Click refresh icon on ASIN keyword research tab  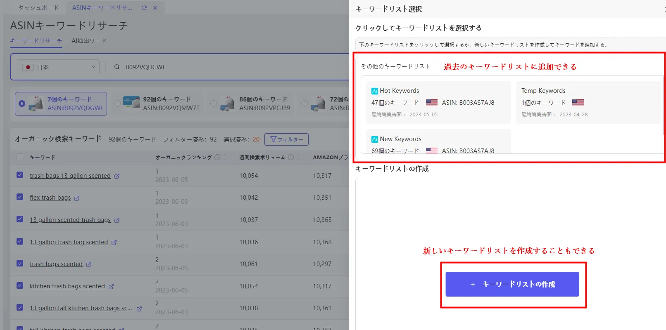point(144,8)
